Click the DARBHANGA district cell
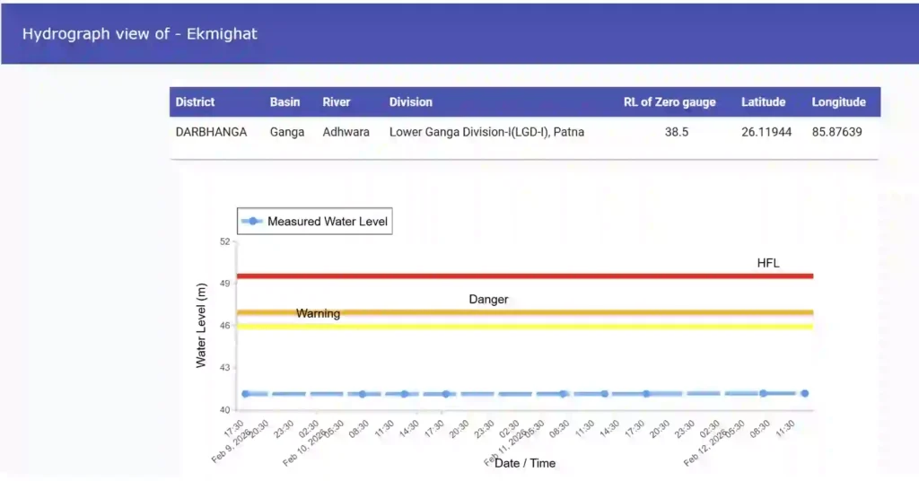Viewport: 919px width, 481px height. click(211, 132)
